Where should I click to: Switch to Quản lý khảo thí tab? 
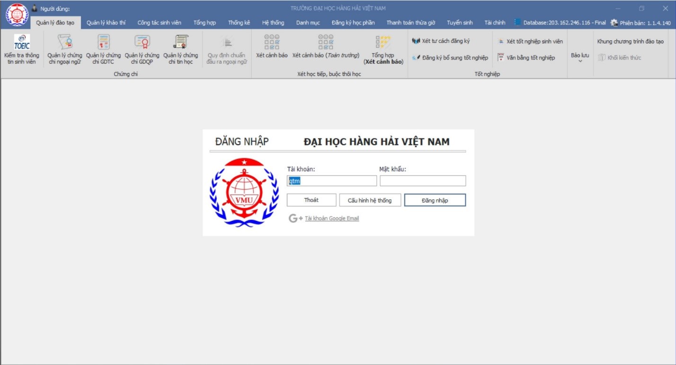(106, 23)
